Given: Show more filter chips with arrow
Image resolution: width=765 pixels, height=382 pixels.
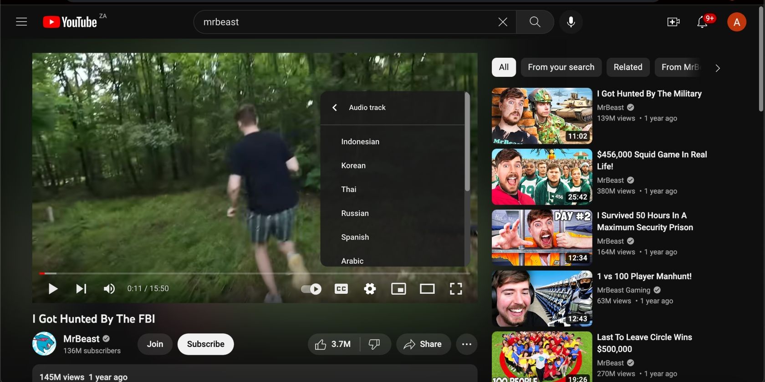Looking at the screenshot, I should (718, 68).
